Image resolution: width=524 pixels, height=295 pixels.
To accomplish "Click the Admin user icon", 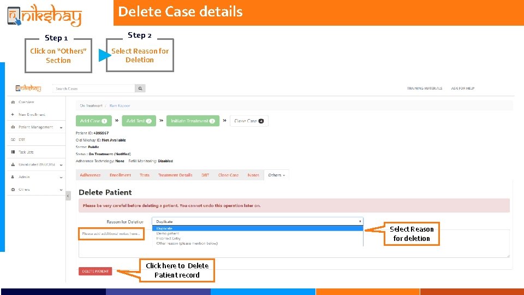I will [13, 177].
